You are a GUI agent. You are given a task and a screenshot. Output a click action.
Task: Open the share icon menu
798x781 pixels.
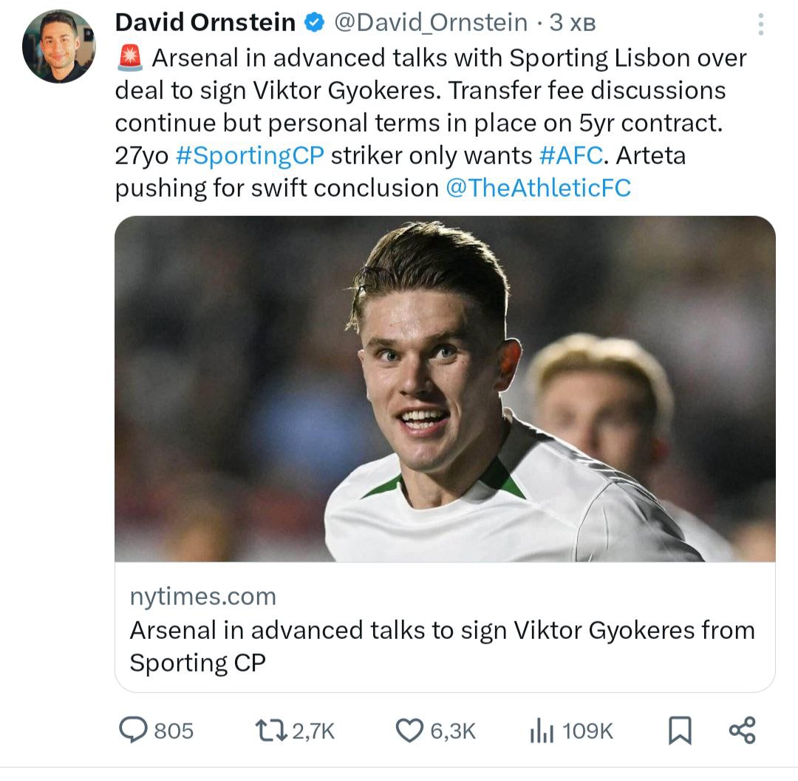(742, 730)
